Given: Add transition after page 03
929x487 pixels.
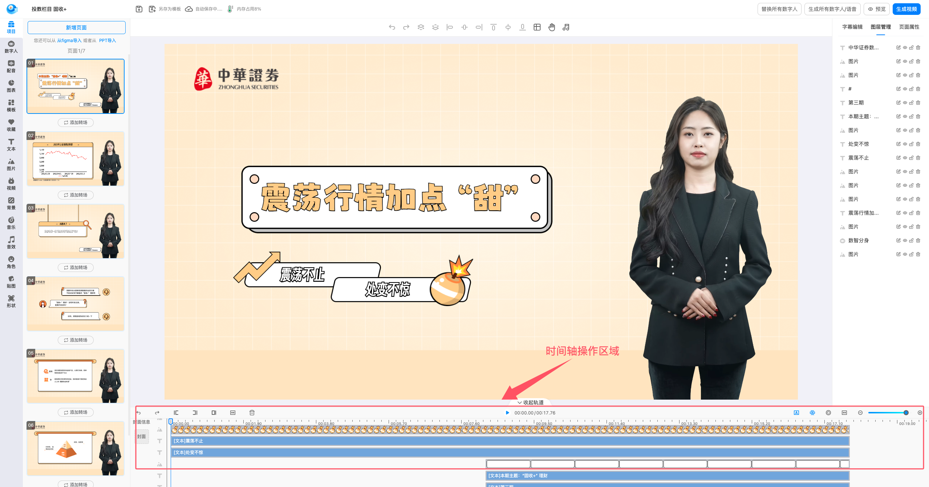Looking at the screenshot, I should coord(76,268).
